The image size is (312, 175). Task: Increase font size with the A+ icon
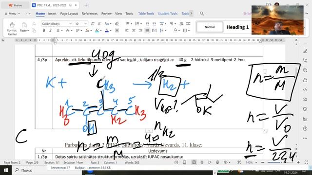[93, 24]
